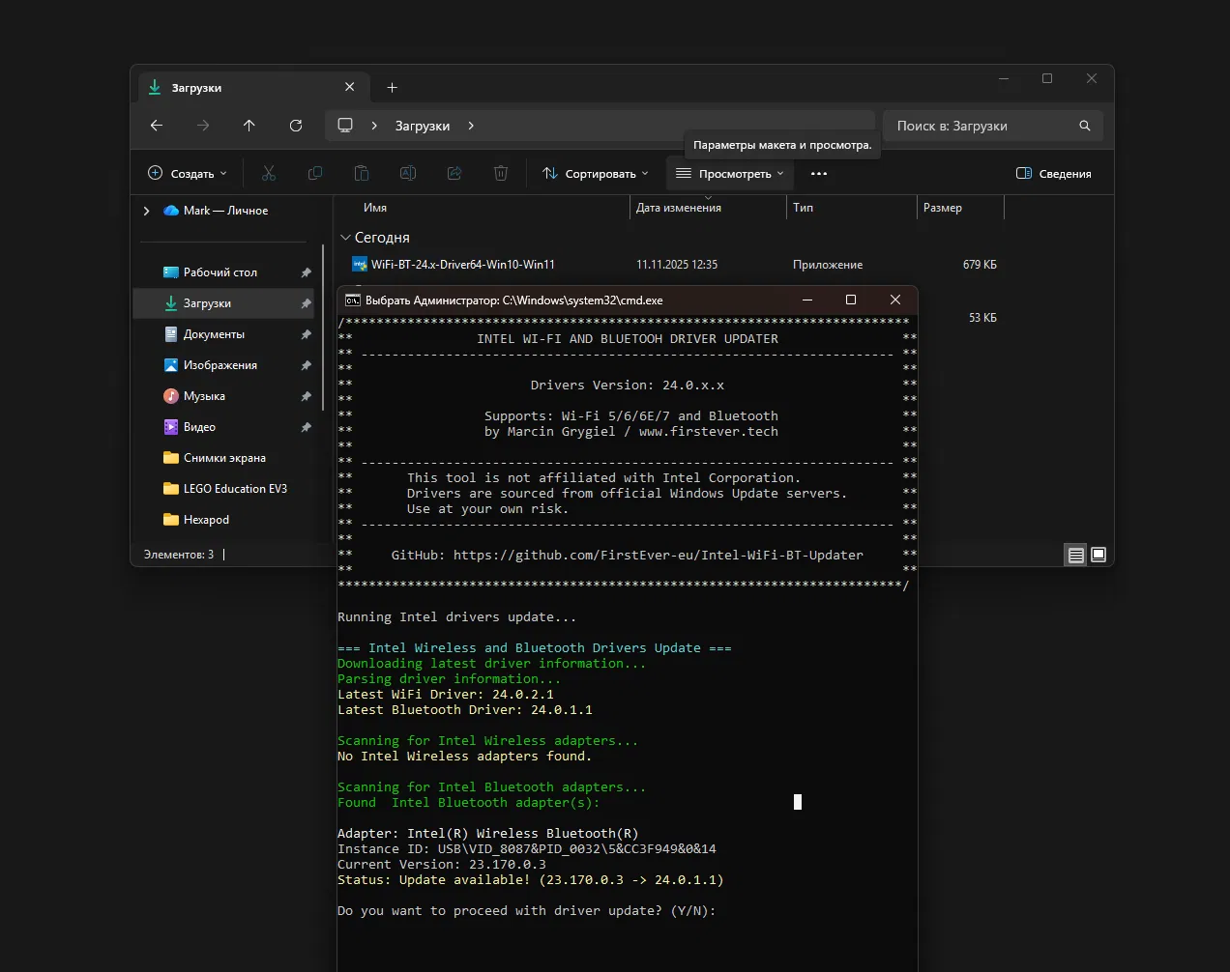Go up one folder level
Screen dimensions: 1230x972
click(x=249, y=126)
